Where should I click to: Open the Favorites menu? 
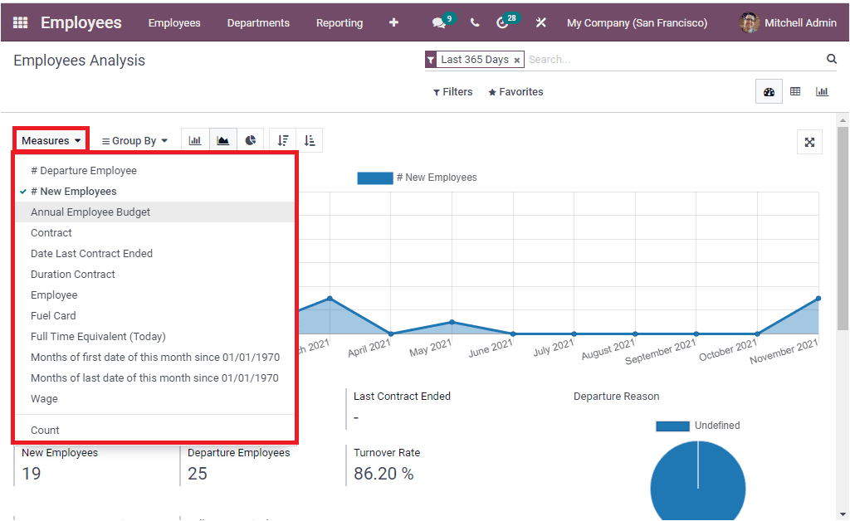(x=515, y=91)
